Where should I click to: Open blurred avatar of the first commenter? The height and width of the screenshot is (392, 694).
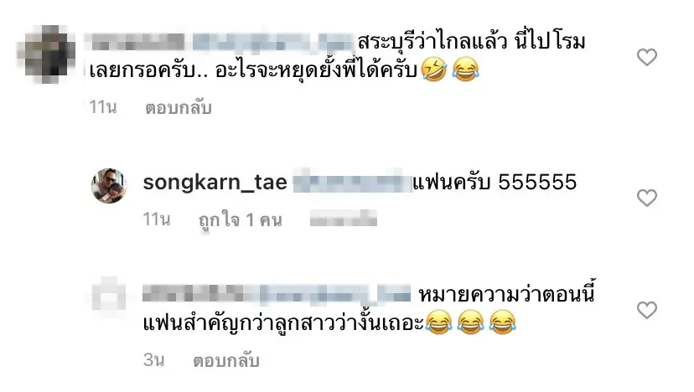tap(45, 54)
